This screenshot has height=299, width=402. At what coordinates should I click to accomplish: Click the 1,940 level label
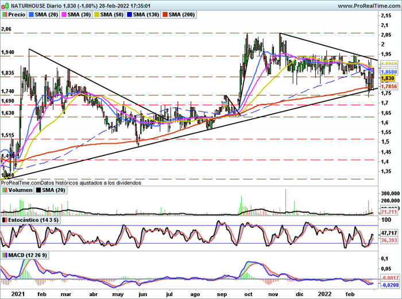coord(7,52)
